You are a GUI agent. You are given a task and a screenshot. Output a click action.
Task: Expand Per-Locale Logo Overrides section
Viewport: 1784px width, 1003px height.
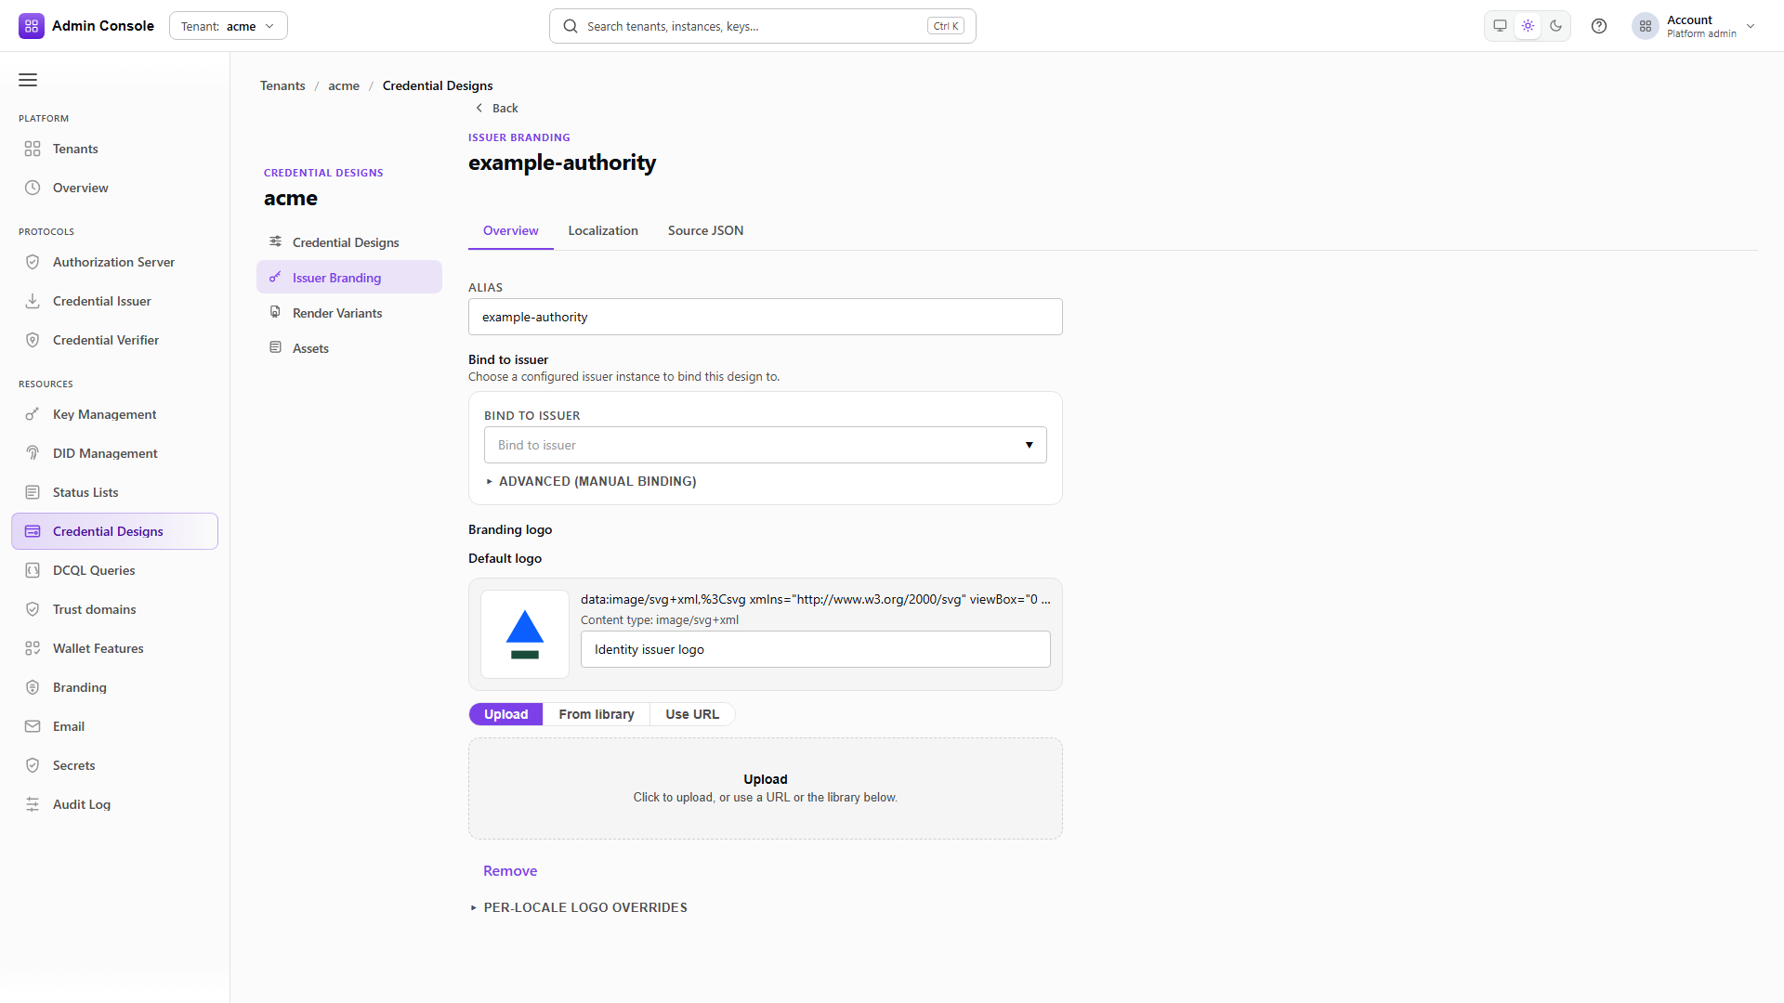pos(579,907)
